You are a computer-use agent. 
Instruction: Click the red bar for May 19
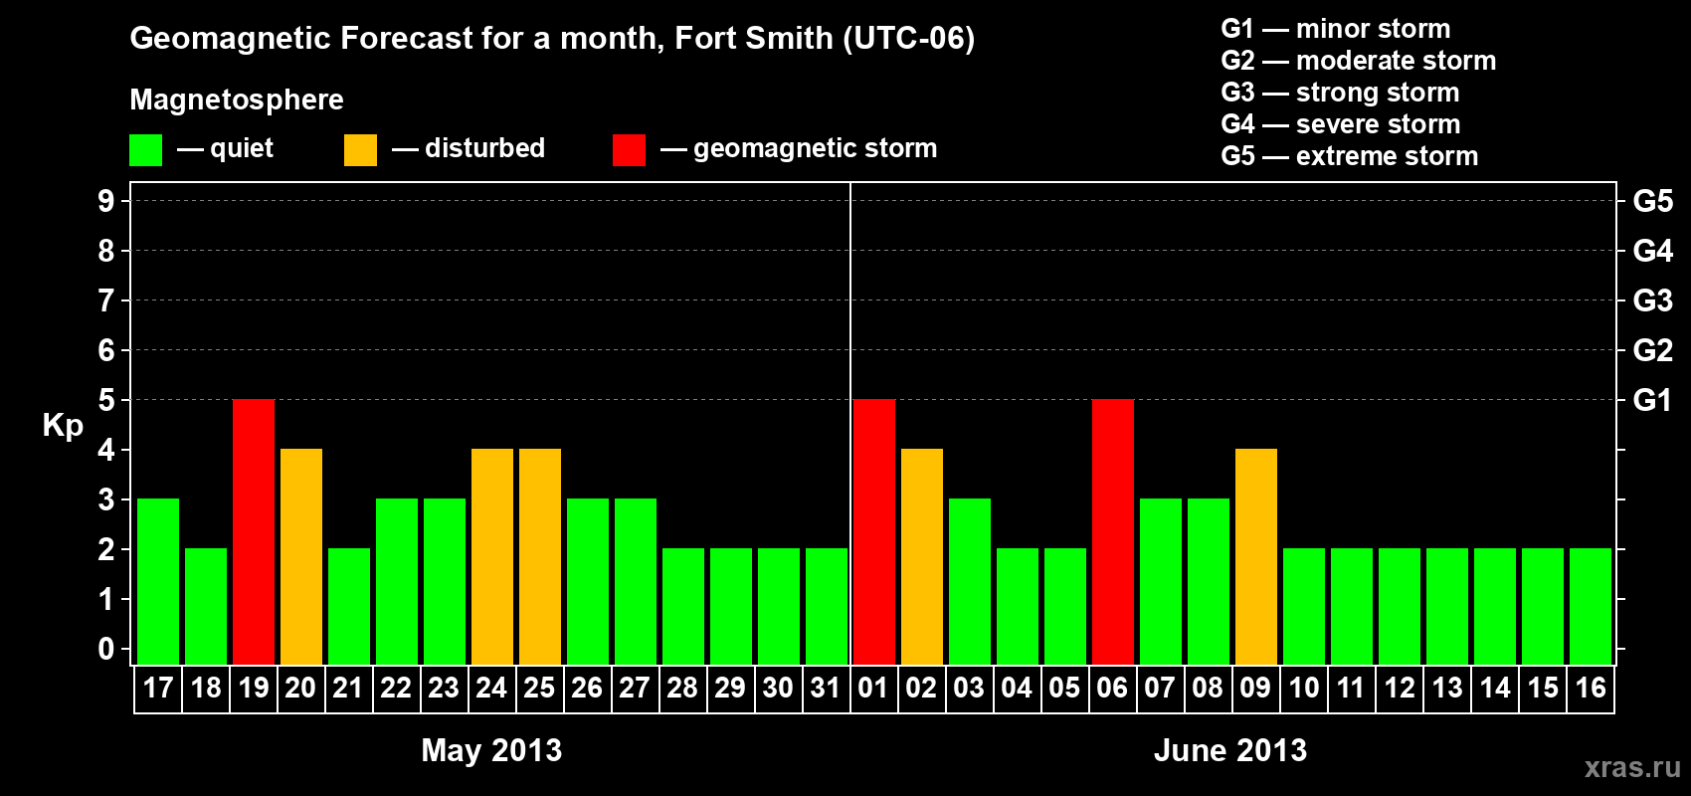pyautogui.click(x=254, y=532)
